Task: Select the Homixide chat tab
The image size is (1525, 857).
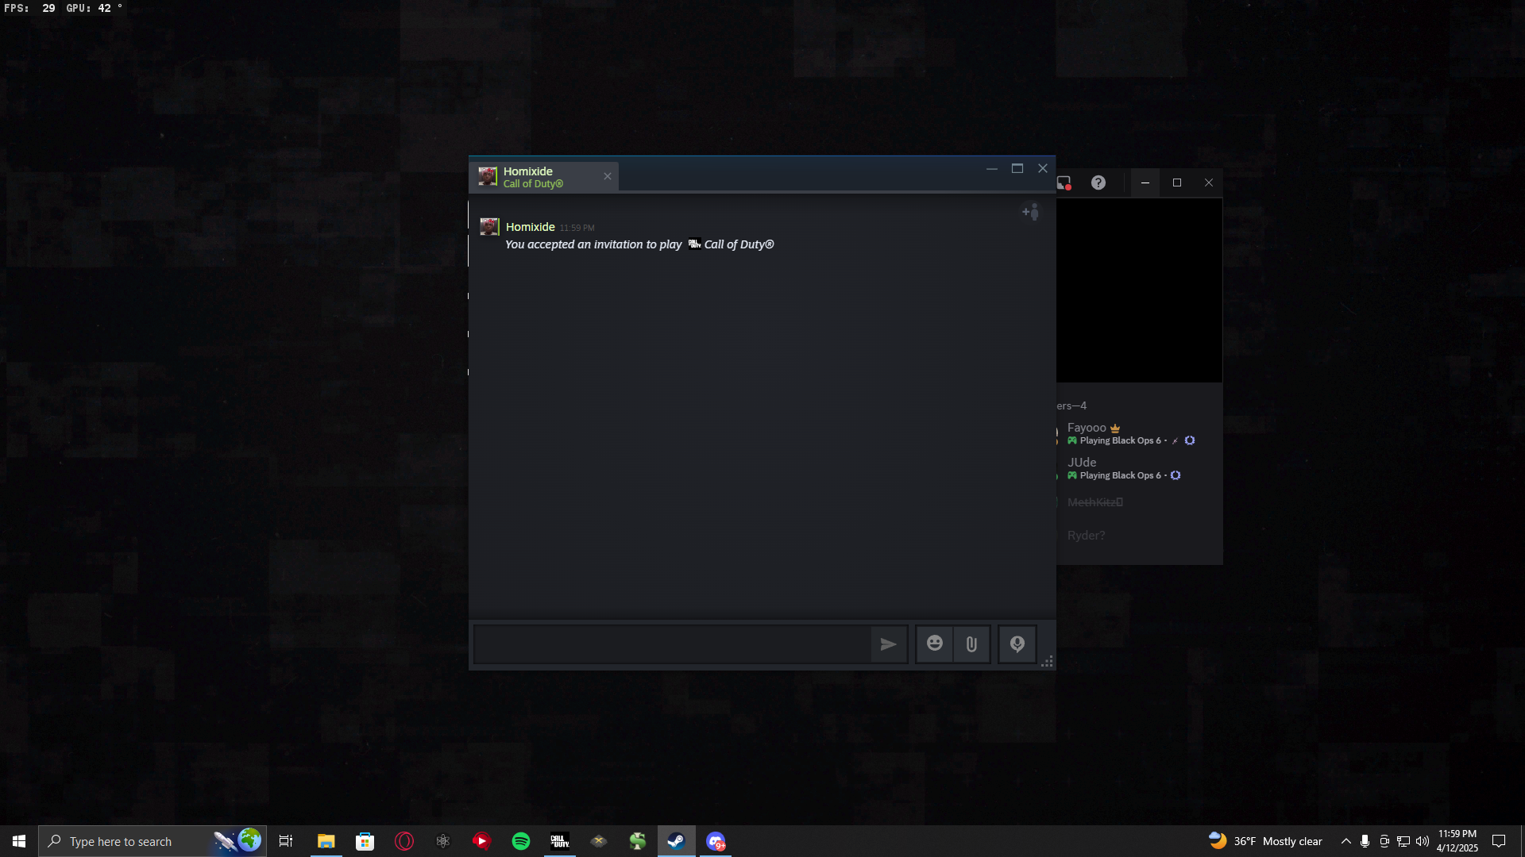Action: coord(544,177)
